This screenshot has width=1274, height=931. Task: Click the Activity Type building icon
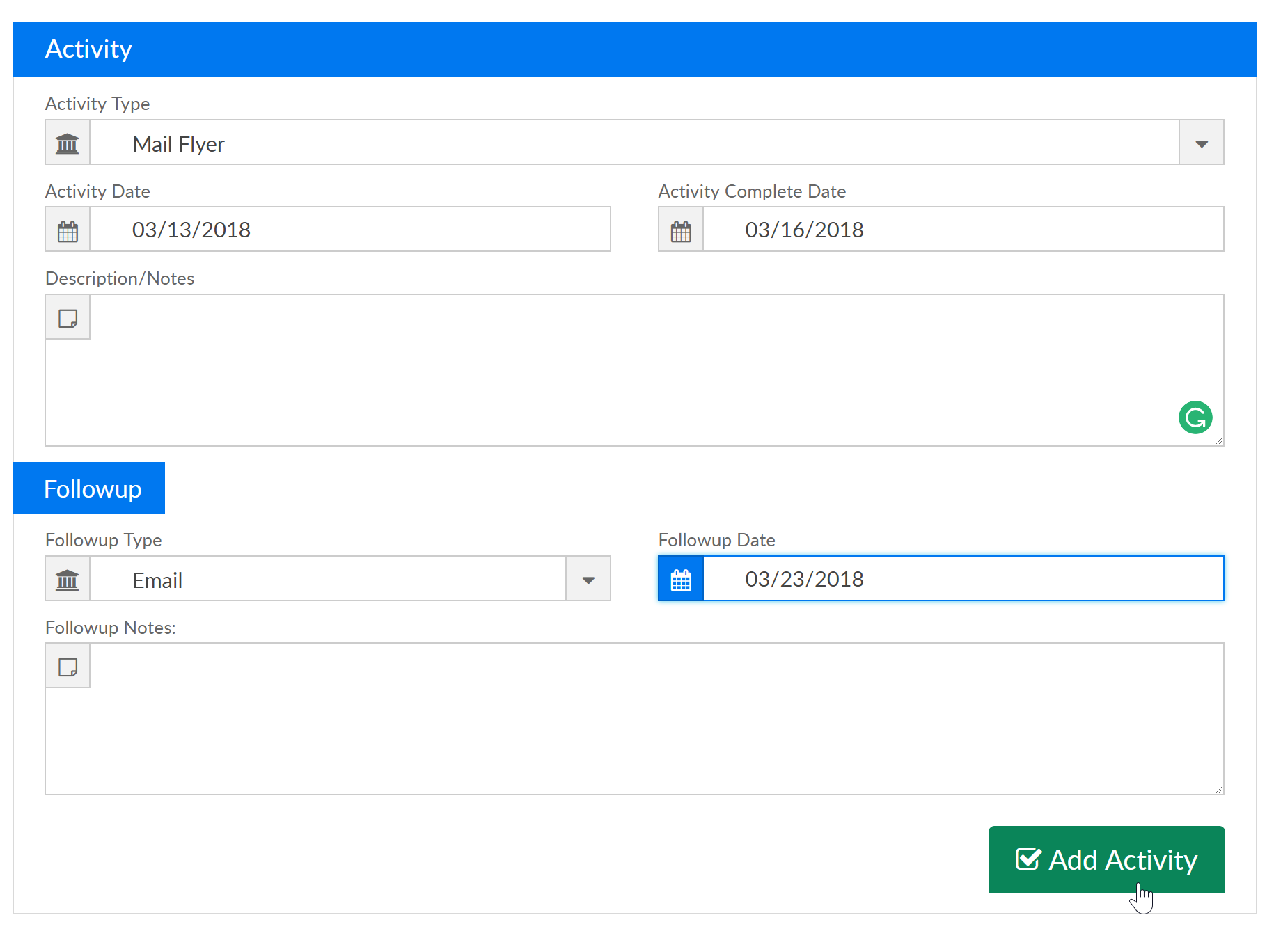pos(68,143)
